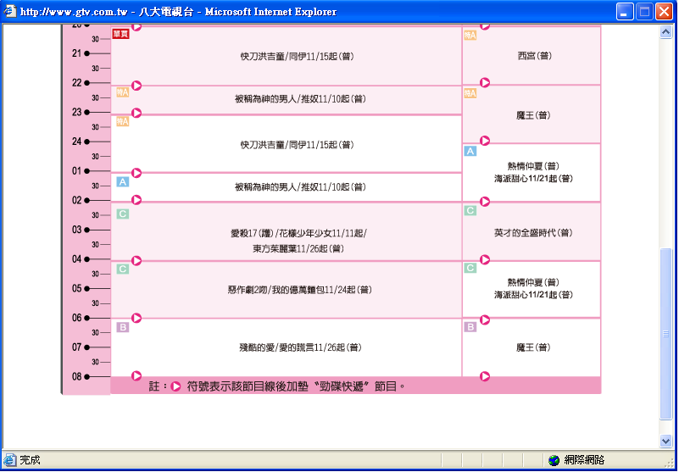This screenshot has width=679, height=472.
Task: Click the red badge beside 快刀洪吉童 at 21:00
Action: coord(120,34)
